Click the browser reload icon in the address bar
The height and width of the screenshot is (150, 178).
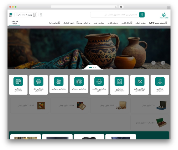point(116,7)
